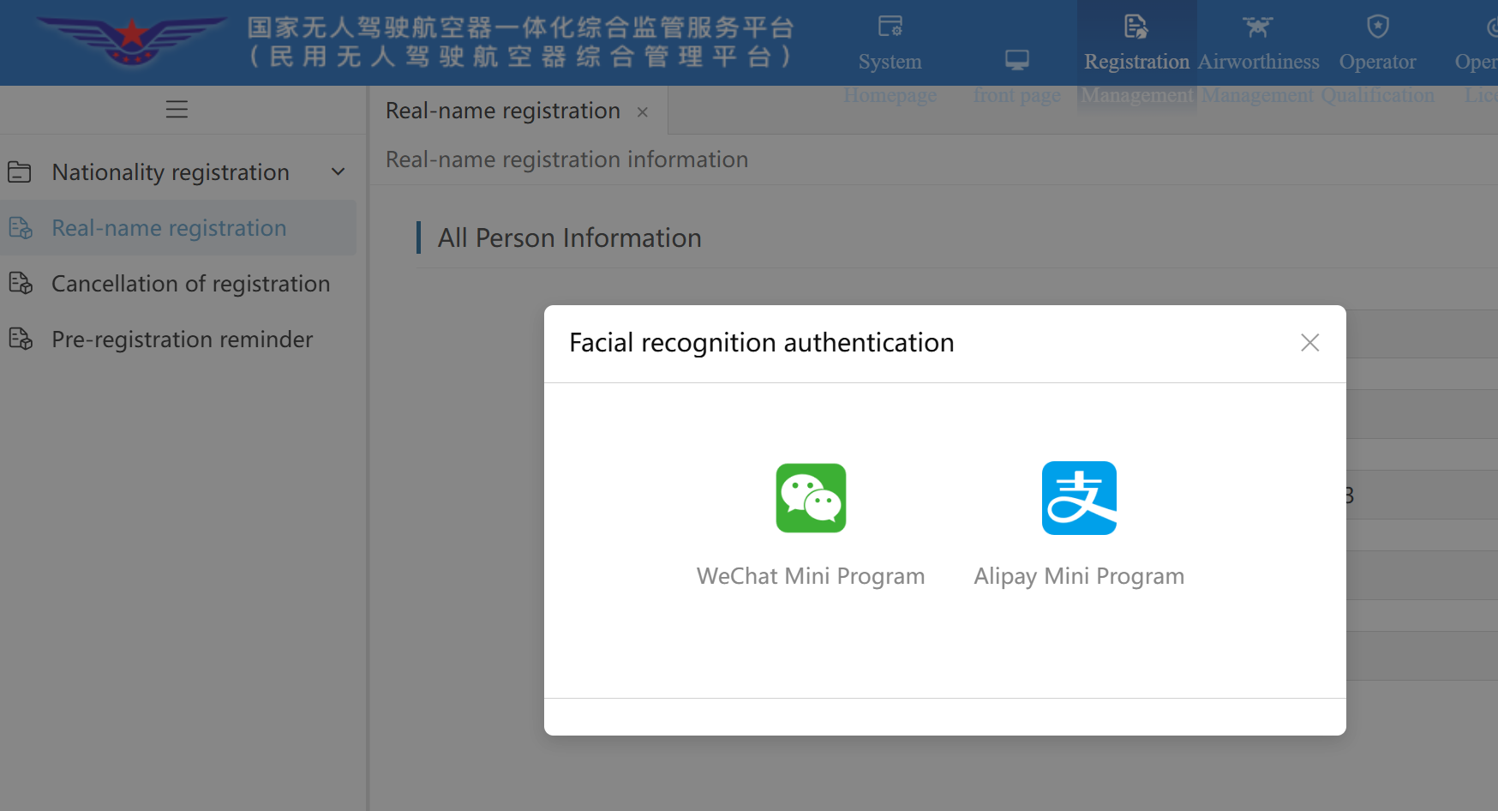Click the Nationality registration folder icon

[20, 172]
